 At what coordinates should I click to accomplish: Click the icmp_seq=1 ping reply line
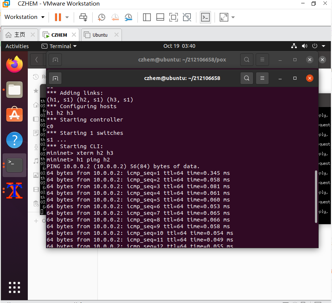[x=138, y=173]
